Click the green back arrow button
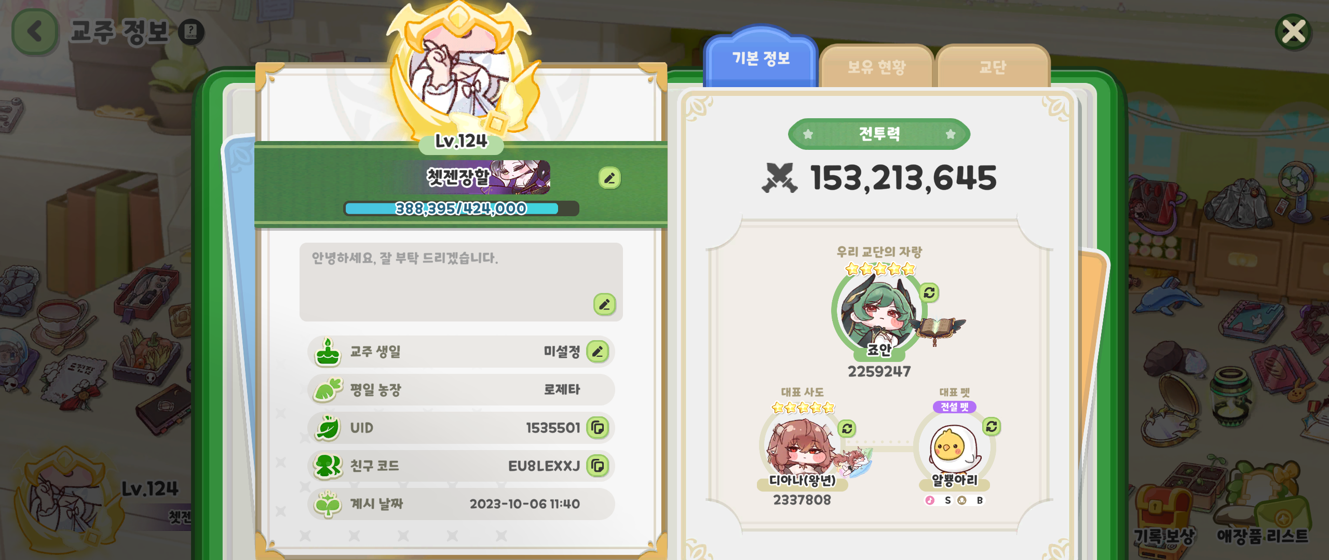Screen dimensions: 1329x560 [x=35, y=32]
